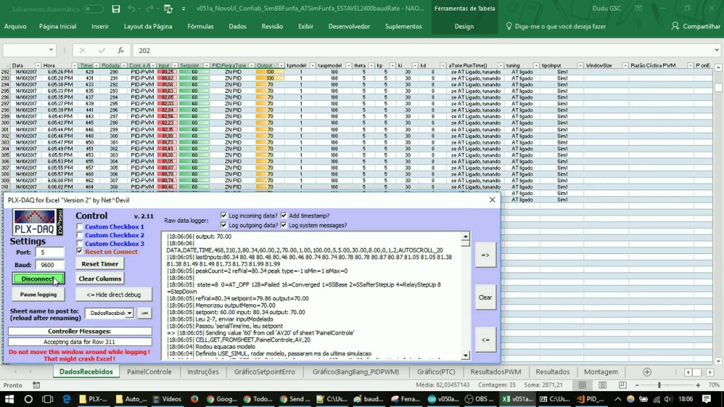724x407 pixels.
Task: Click the Clear button beside raw log
Action: (485, 297)
